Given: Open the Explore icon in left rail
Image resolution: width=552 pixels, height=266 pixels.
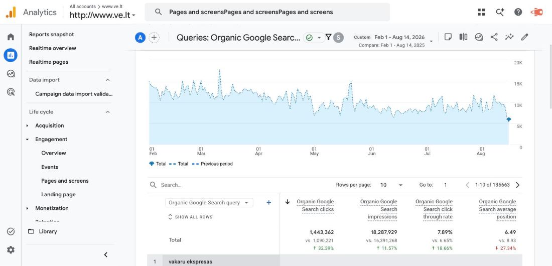Looking at the screenshot, I should point(11,74).
